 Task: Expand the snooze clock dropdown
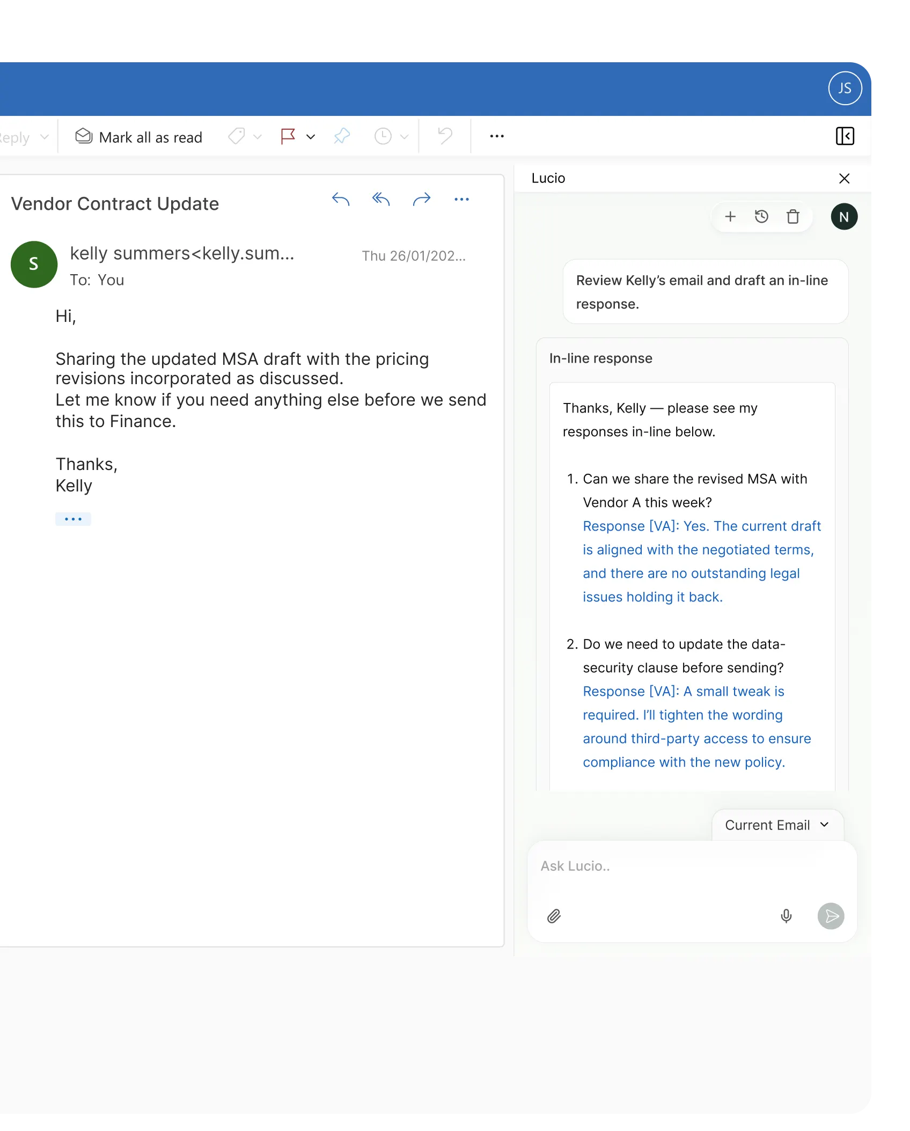coord(405,137)
